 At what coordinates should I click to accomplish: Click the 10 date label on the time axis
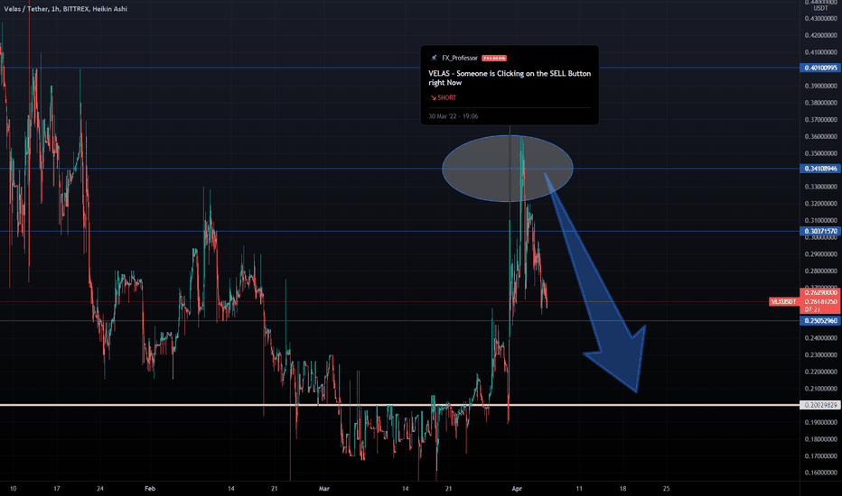point(13,489)
